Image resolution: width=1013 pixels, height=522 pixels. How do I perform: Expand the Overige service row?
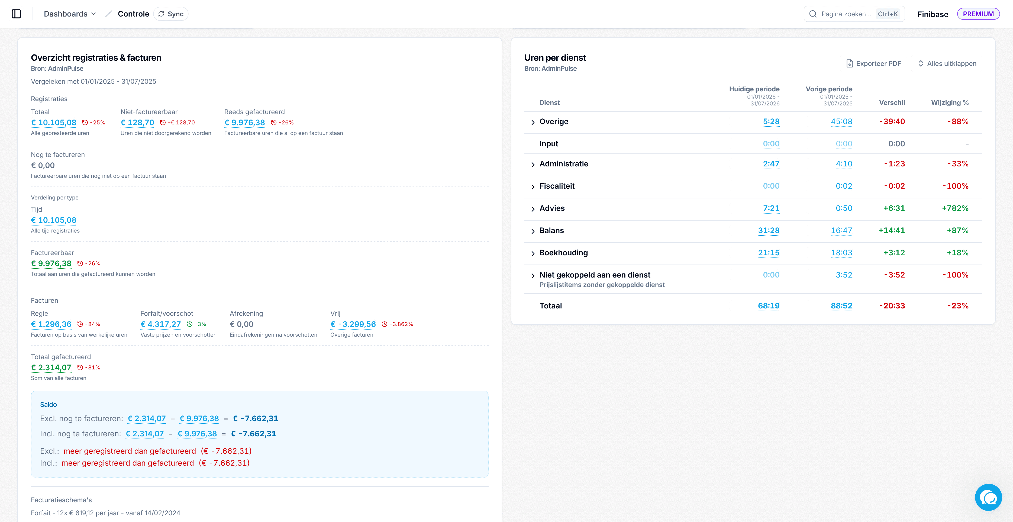tap(533, 122)
